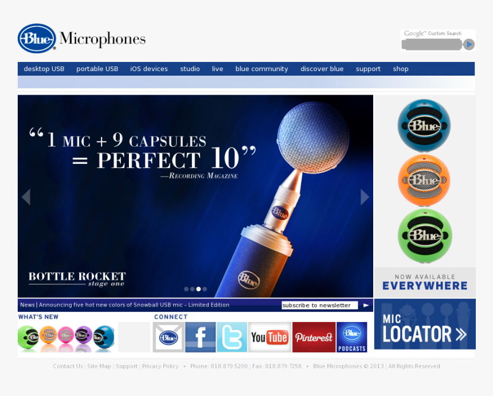Select the fourth carousel dot indicator

[x=204, y=289]
